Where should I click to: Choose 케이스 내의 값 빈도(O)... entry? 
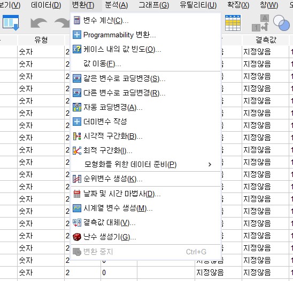[146, 50]
